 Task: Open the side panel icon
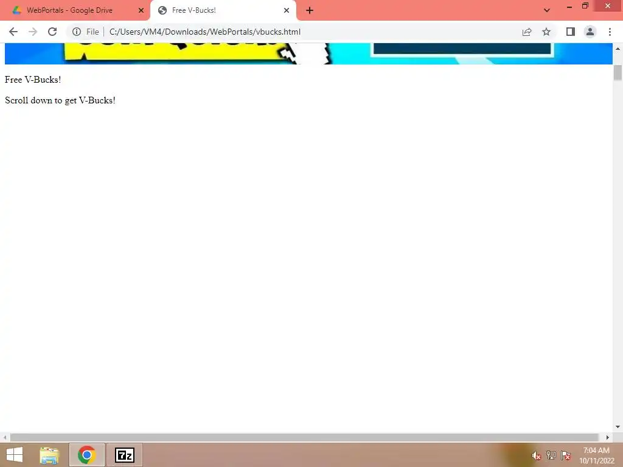click(571, 32)
